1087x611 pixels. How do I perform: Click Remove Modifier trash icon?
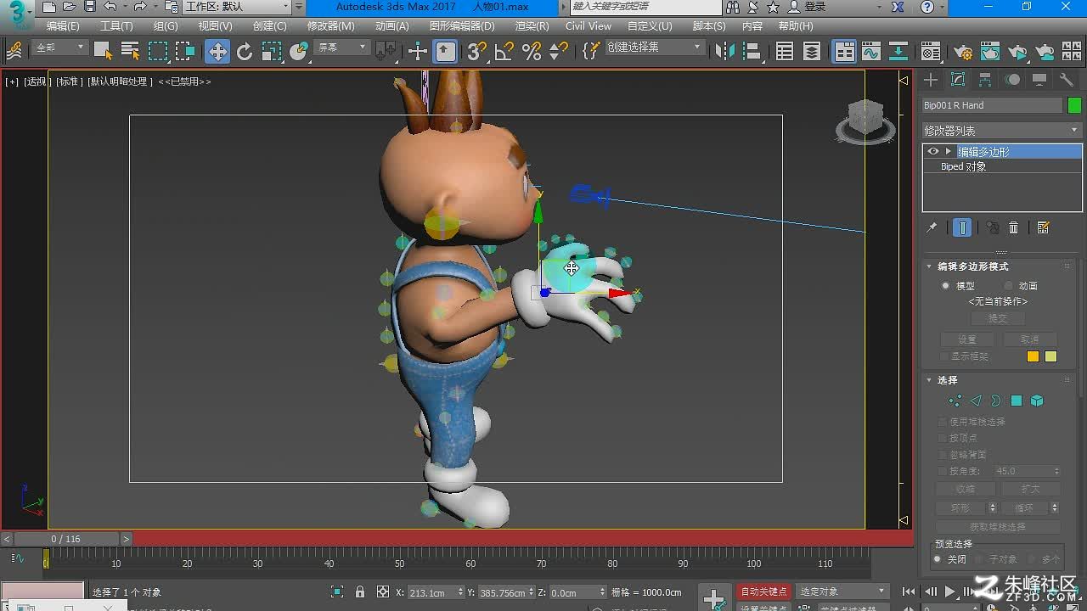[1013, 227]
